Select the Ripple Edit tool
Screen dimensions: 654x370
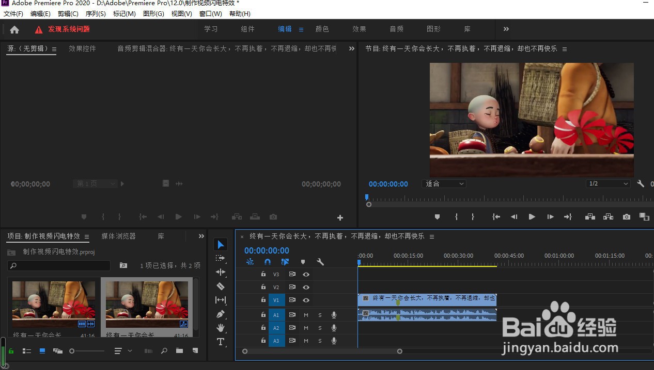[221, 272]
